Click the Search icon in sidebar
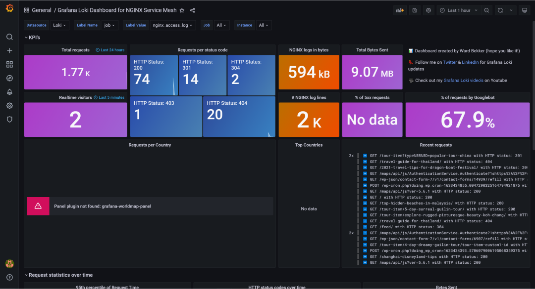This screenshot has width=535, height=289. pos(9,37)
